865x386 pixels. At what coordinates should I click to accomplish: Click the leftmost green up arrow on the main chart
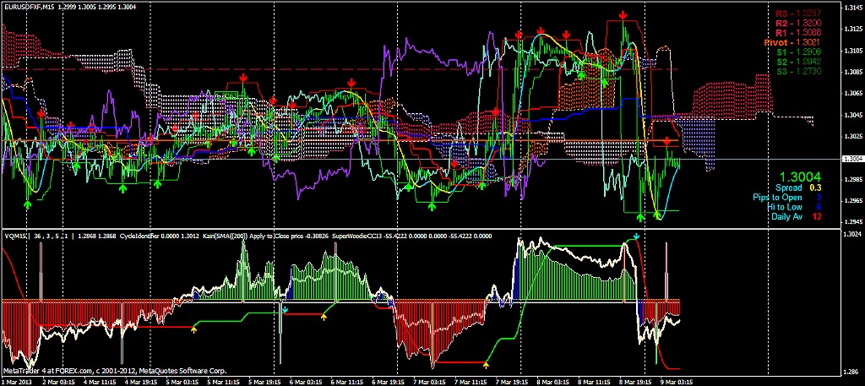(28, 204)
